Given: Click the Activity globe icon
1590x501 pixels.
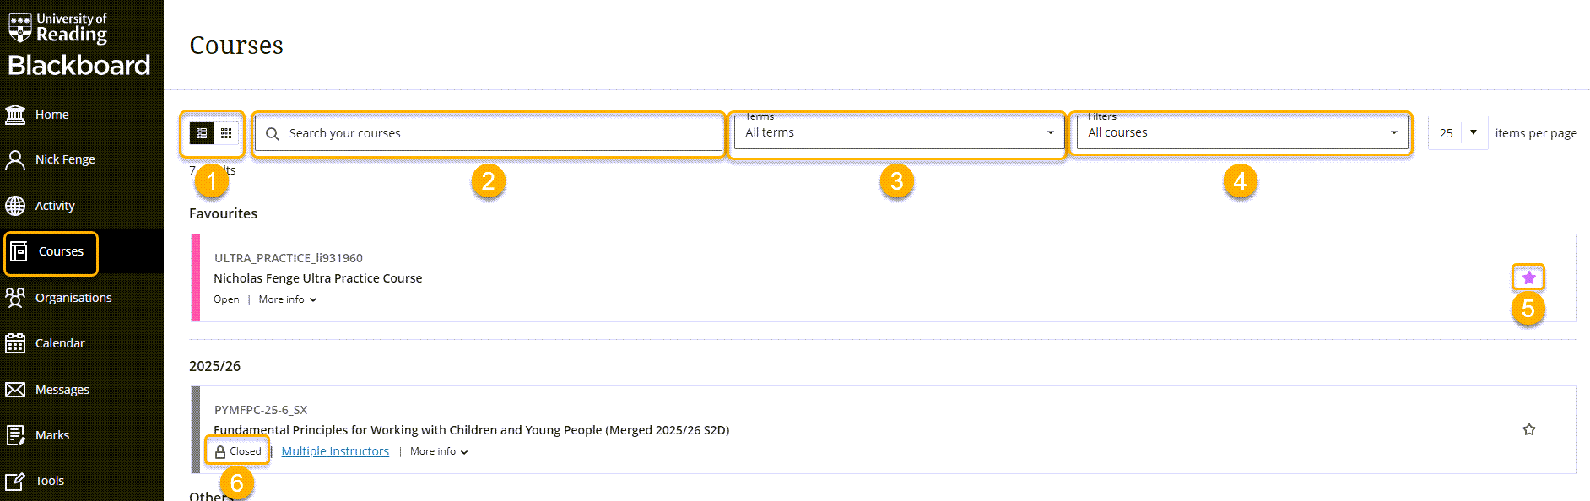Looking at the screenshot, I should coord(15,206).
